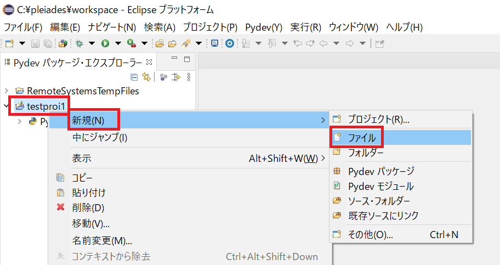Screen dimensions: 500x265
Task: Click the Save toolbar icon
Action: click(x=35, y=43)
